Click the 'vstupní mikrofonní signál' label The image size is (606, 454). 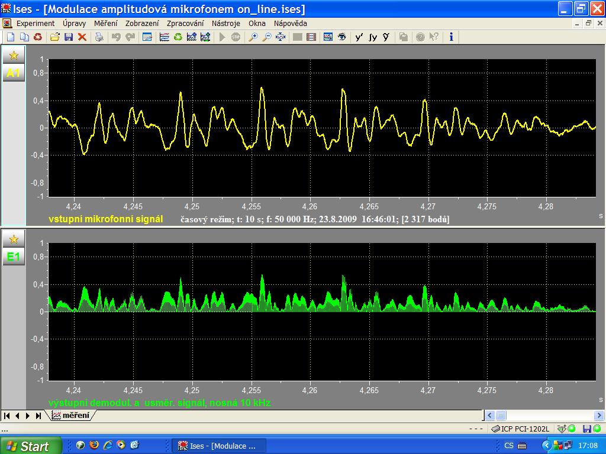point(105,219)
